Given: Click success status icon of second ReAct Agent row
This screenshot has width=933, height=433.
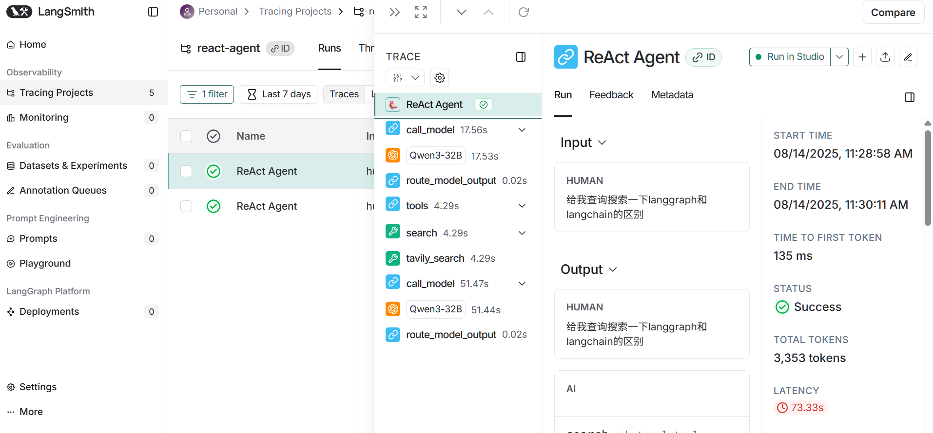Looking at the screenshot, I should [214, 206].
